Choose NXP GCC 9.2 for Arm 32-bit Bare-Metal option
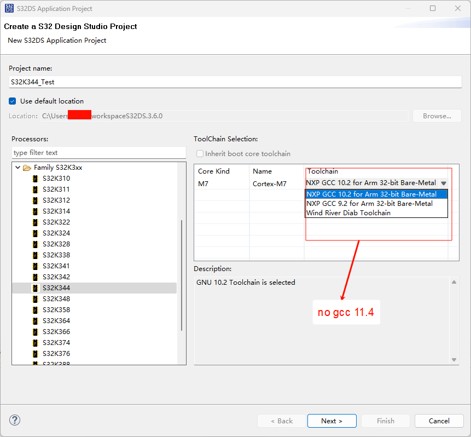471x437 pixels. pyautogui.click(x=376, y=204)
